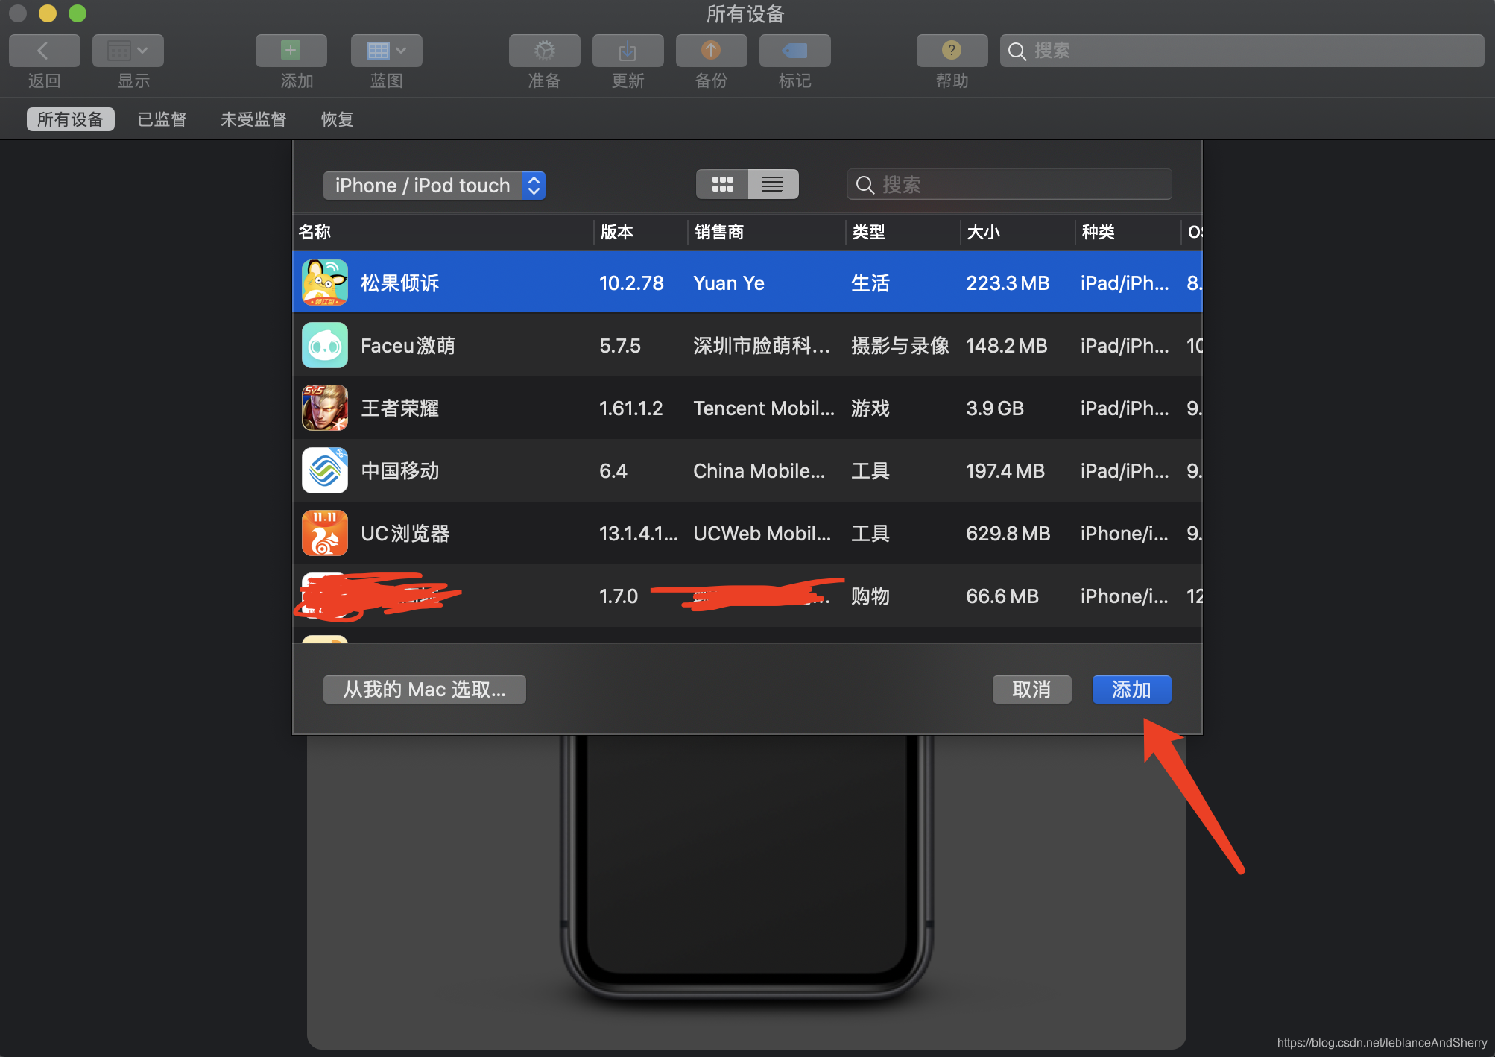Screen dimensions: 1495x1057
Task: Open Help via the question mark icon
Action: [952, 51]
